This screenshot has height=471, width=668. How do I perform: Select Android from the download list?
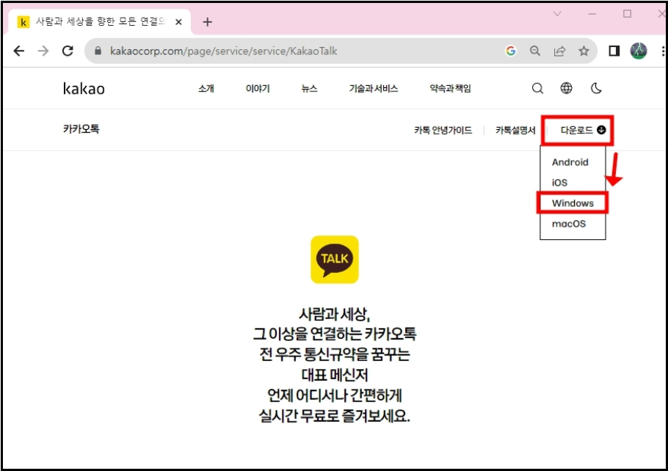(570, 162)
